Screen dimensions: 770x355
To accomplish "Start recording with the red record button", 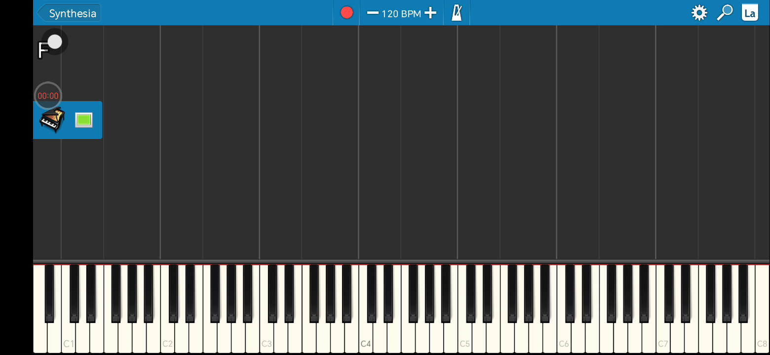I will click(x=347, y=13).
